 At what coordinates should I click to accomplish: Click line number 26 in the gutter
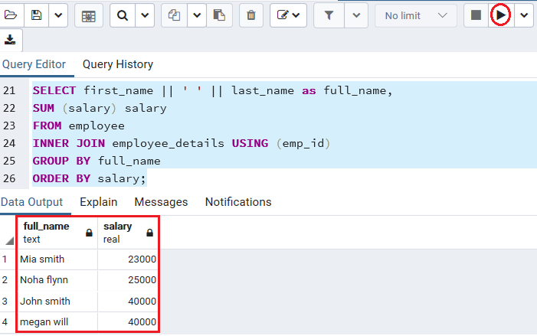pyautogui.click(x=10, y=178)
